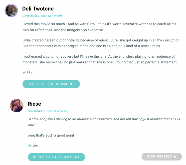Like Deli Twotone's comment
Screen dimensions: 186x165
[x=27, y=72]
